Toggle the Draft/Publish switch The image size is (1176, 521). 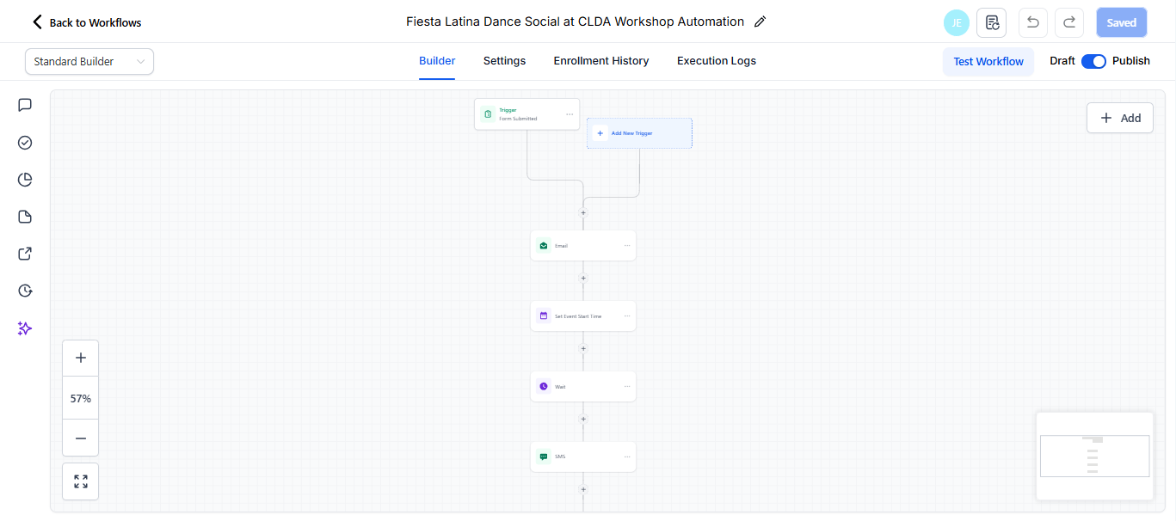click(1093, 61)
